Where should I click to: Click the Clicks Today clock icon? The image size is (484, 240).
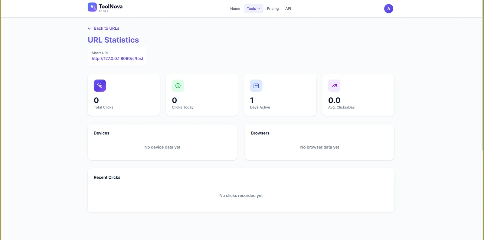tap(178, 86)
